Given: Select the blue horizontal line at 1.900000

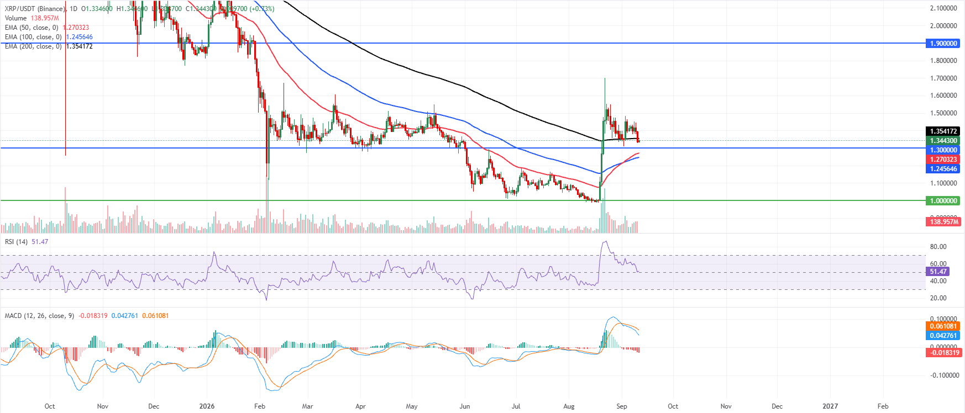Looking at the screenshot, I should pyautogui.click(x=463, y=43).
